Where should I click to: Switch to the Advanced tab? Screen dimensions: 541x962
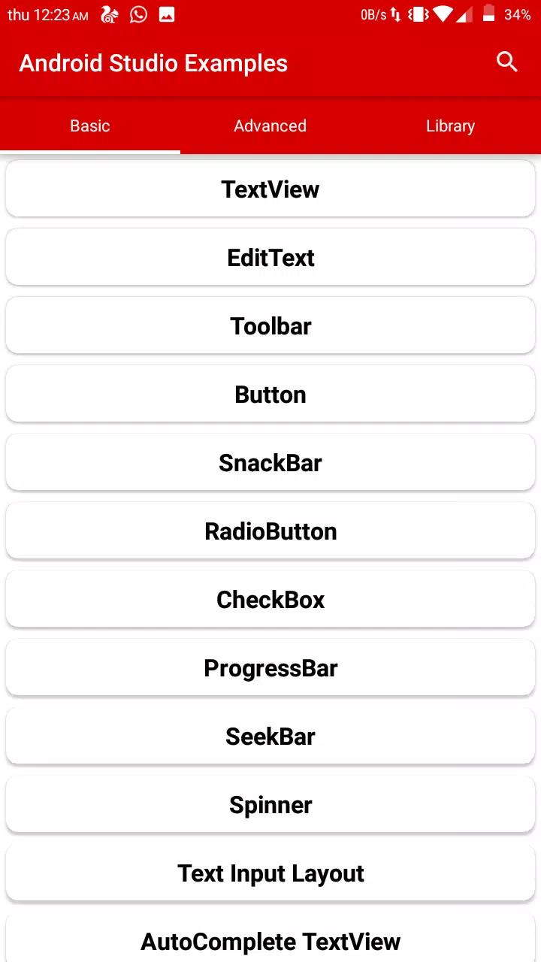coord(270,126)
